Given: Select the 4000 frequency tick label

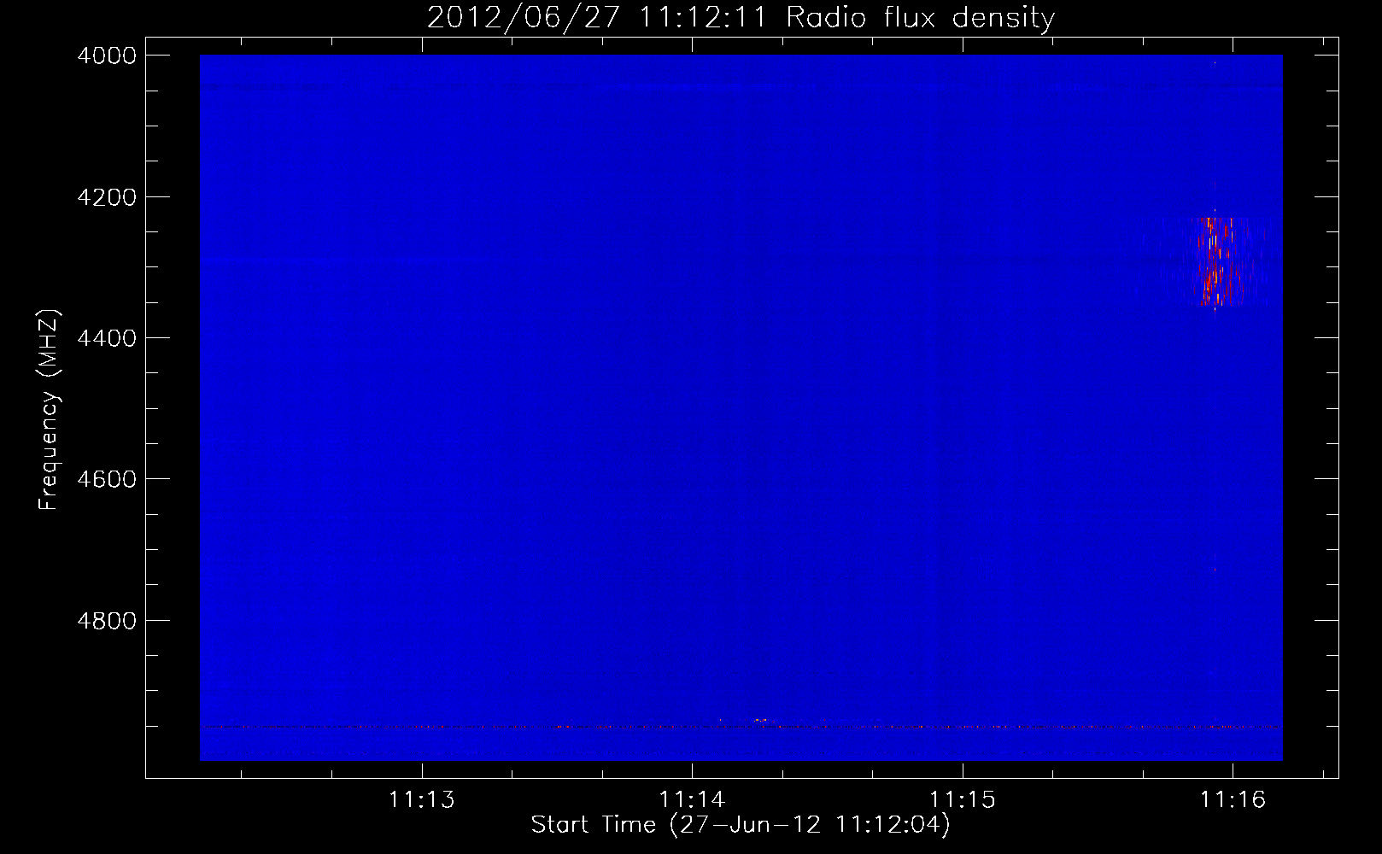Looking at the screenshot, I should pos(107,56).
